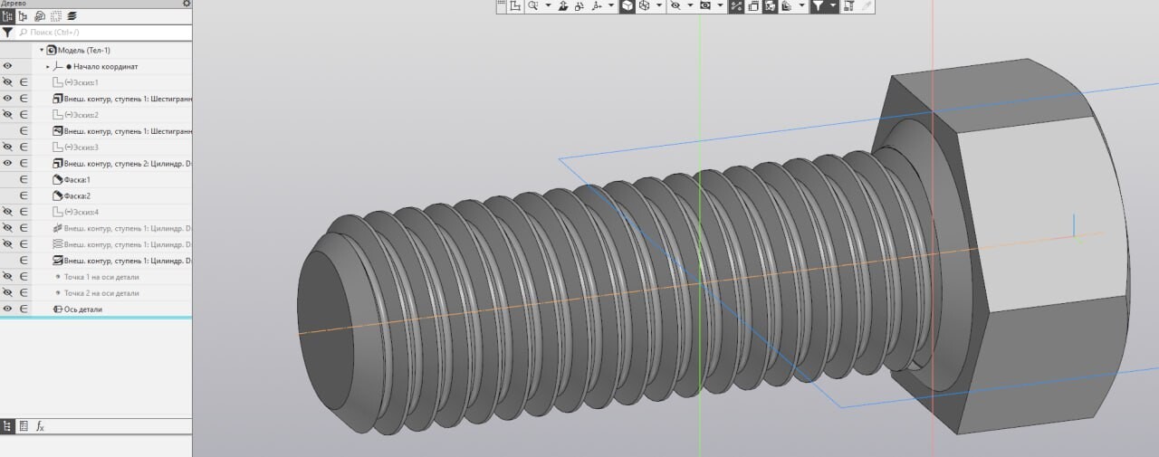
Task: Show hidden Точка 1 на оси детали
Action: pyautogui.click(x=7, y=277)
